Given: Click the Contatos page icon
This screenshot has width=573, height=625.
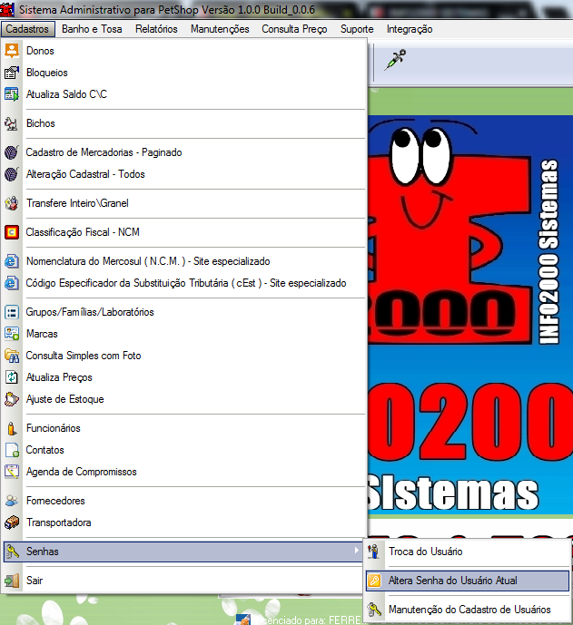Looking at the screenshot, I should click(x=12, y=450).
